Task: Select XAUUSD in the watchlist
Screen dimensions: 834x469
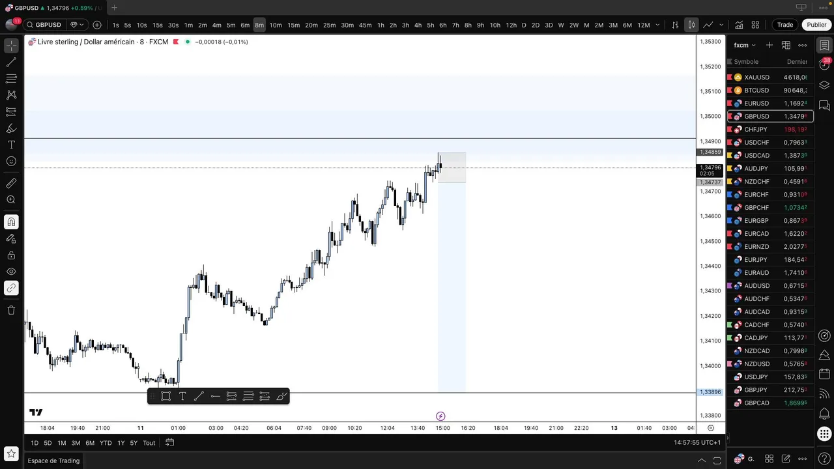Action: point(770,77)
